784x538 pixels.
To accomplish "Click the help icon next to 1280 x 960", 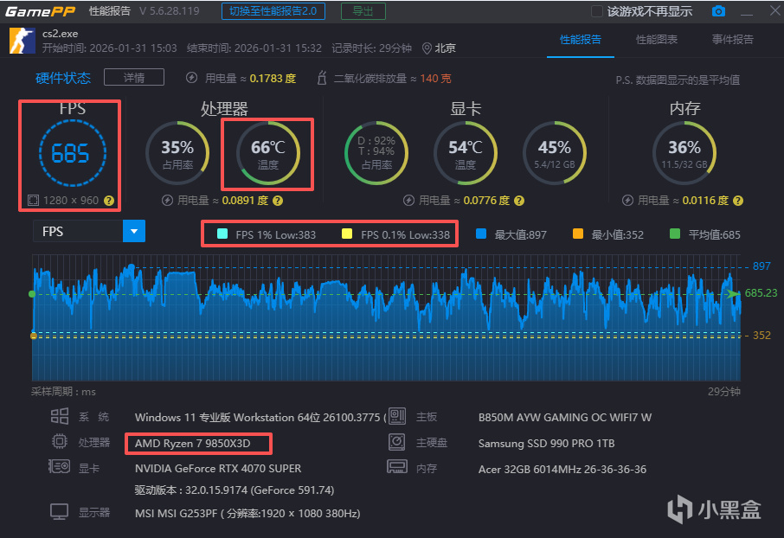I will pyautogui.click(x=108, y=201).
